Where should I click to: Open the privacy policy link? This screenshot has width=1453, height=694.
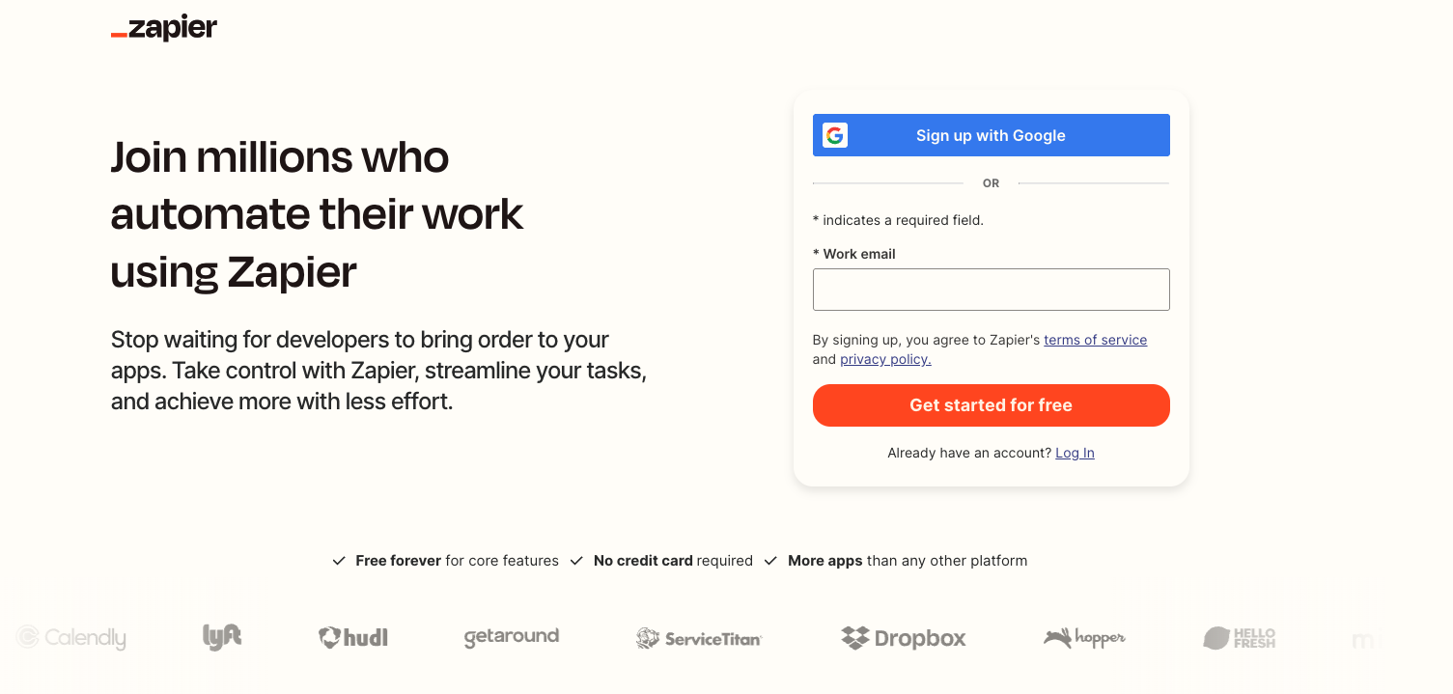(x=885, y=359)
